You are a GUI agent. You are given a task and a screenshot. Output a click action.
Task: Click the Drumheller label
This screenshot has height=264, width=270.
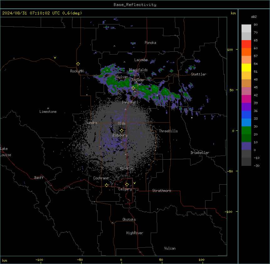pyautogui.click(x=200, y=153)
